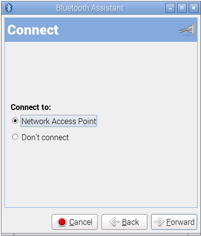Maximize the Bluetooth Assistant window
This screenshot has height=236, width=201.
click(x=182, y=8)
